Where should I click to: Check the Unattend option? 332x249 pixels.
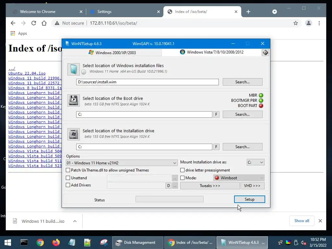pos(68,178)
